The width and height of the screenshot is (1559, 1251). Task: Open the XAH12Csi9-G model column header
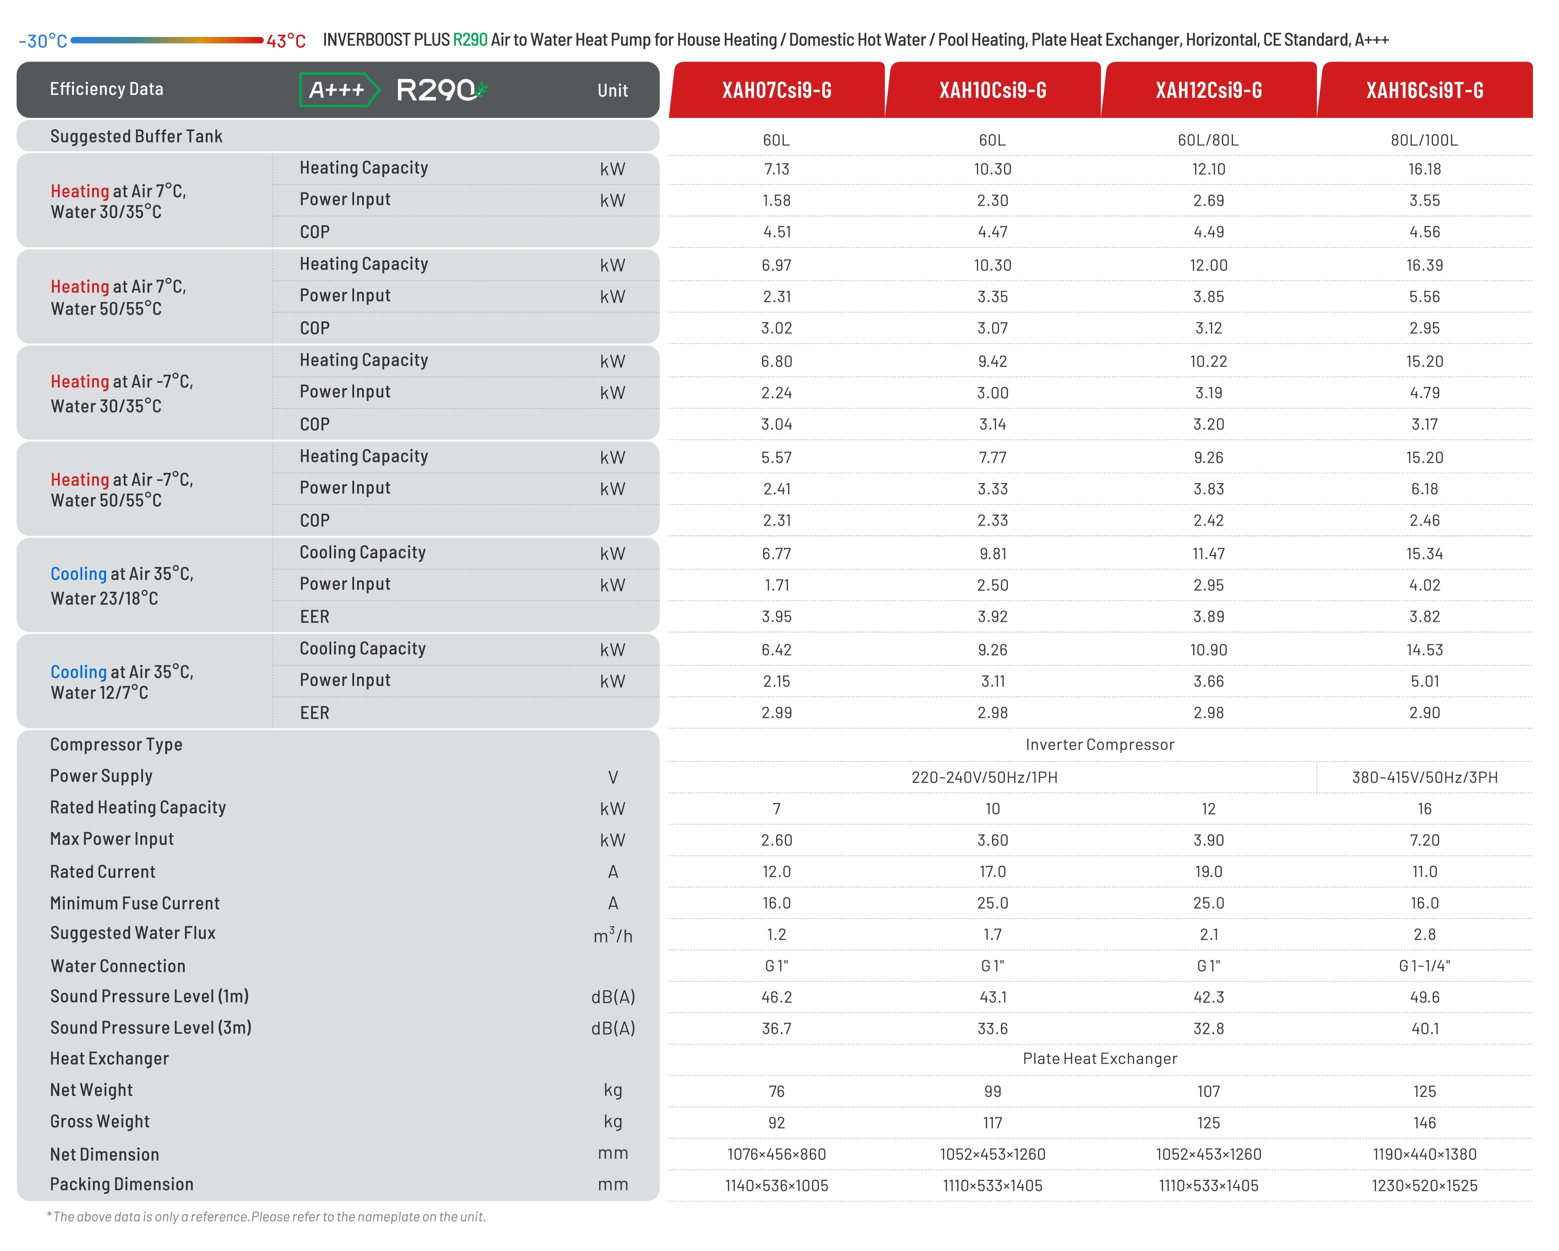[x=1209, y=90]
